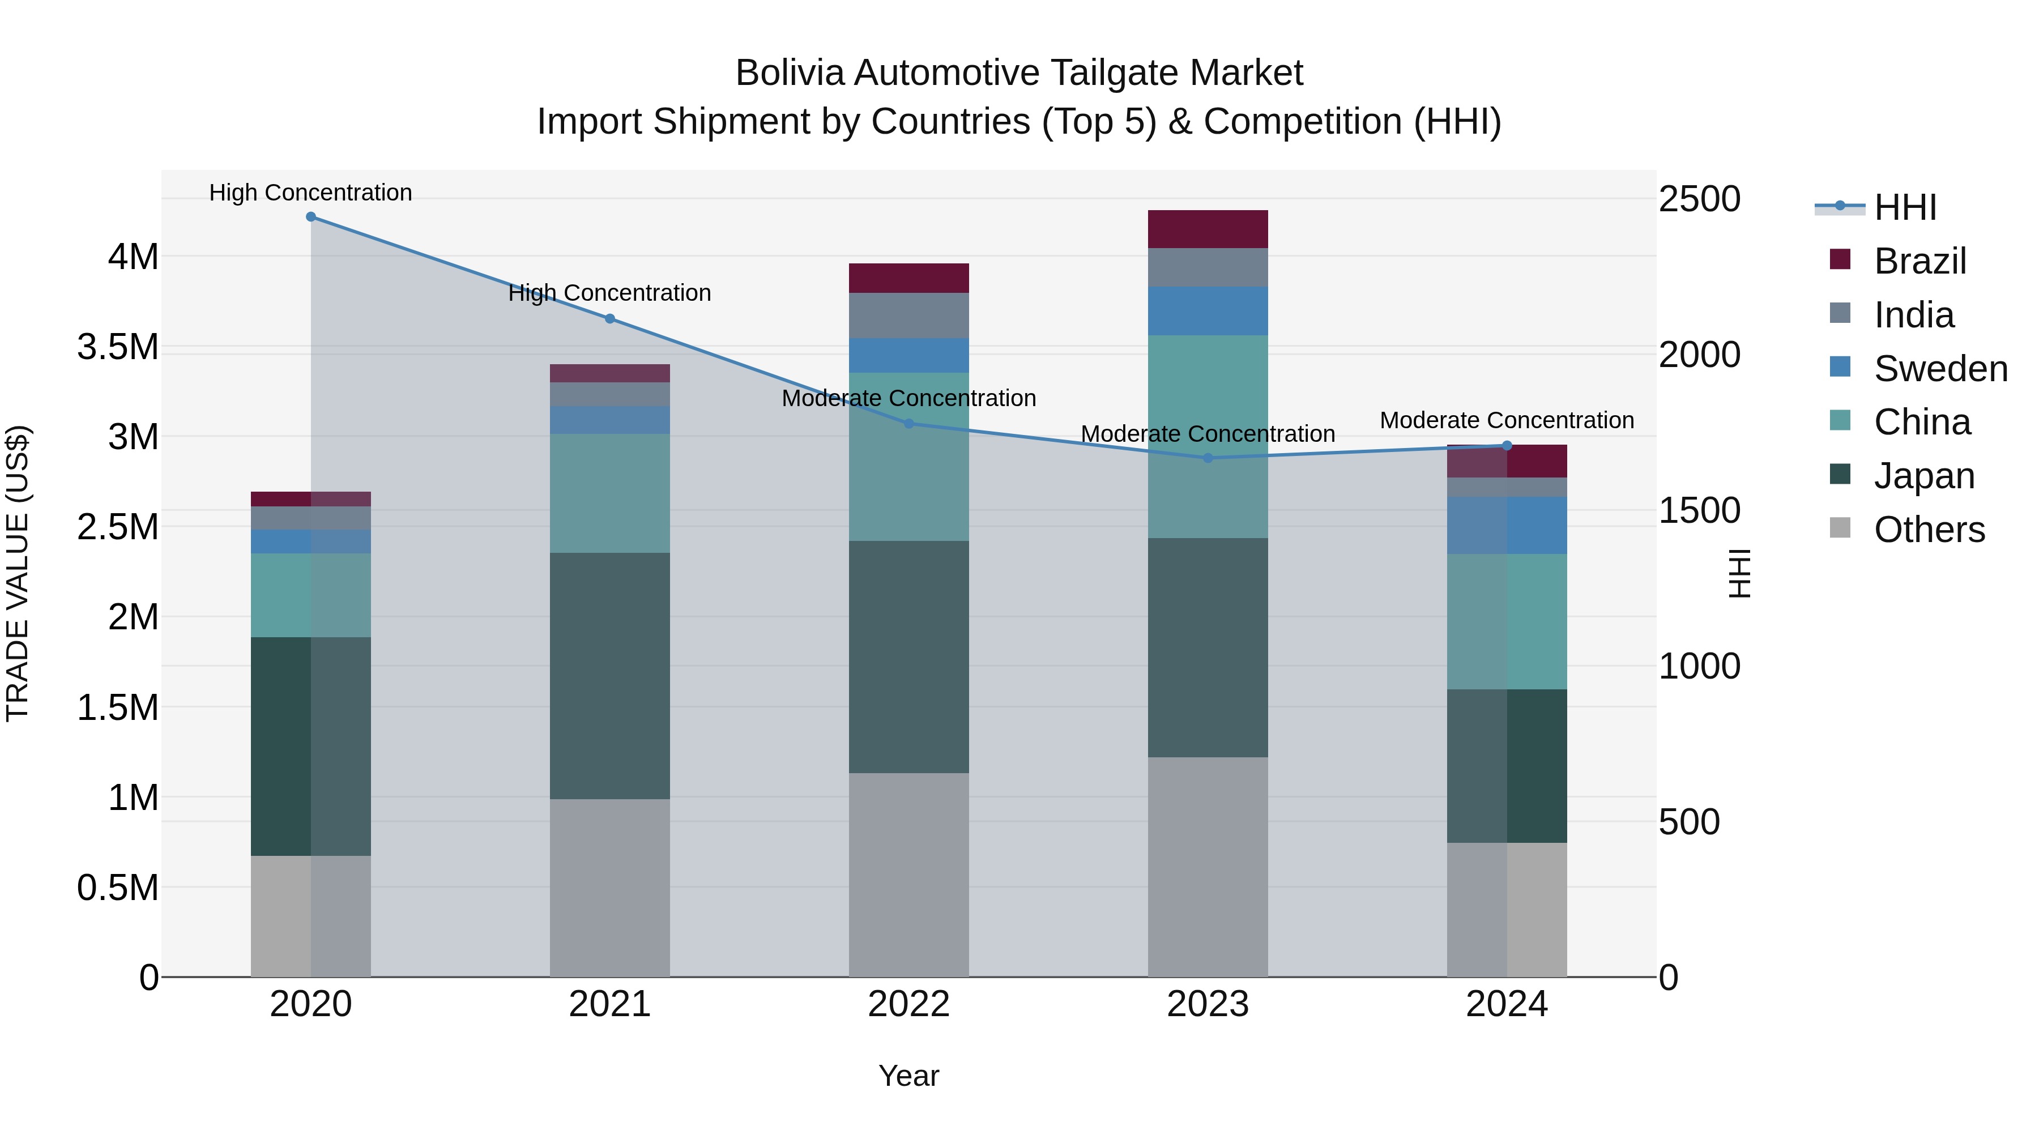Select the Japan segment in 2020 bar
The width and height of the screenshot is (2039, 1147).
click(x=311, y=747)
